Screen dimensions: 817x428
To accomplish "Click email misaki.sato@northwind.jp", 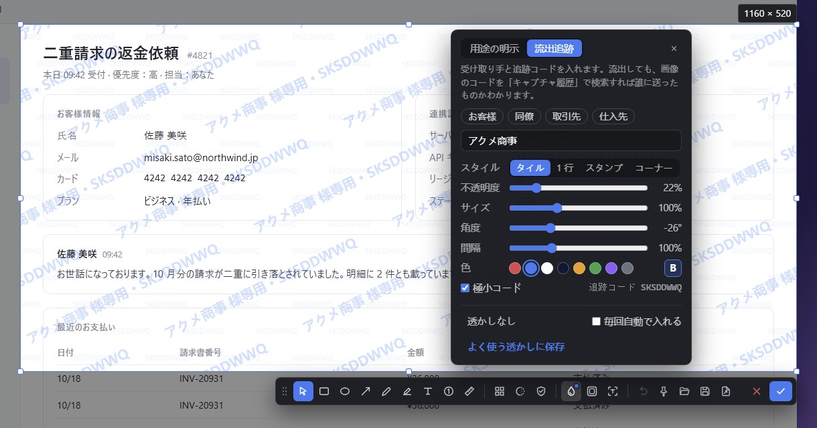I will [x=201, y=158].
